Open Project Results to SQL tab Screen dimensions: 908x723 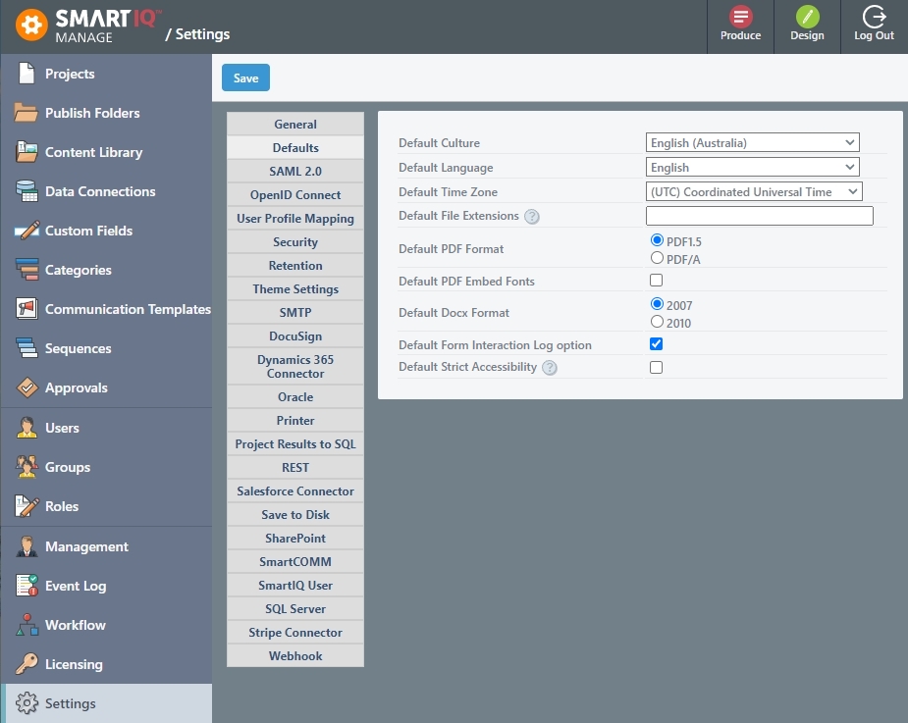(295, 444)
